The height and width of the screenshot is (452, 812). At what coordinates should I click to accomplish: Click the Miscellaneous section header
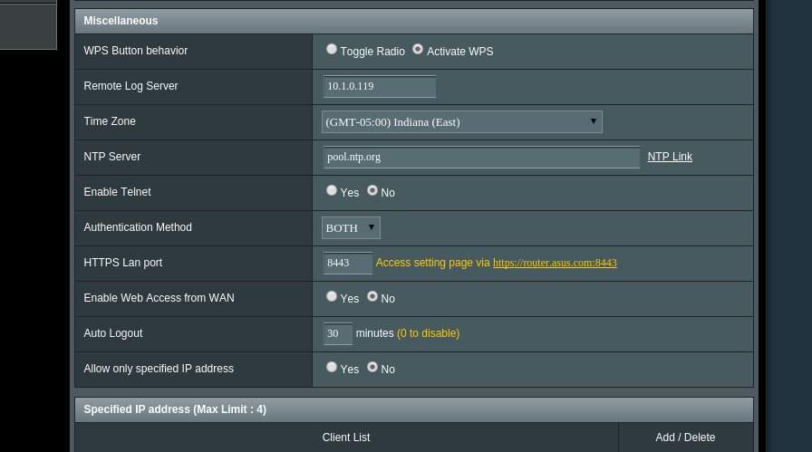coord(414,21)
